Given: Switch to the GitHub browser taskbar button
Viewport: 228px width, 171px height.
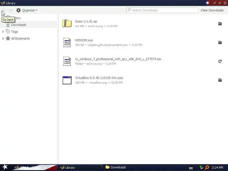Looking at the screenshot, I should coord(35,167).
